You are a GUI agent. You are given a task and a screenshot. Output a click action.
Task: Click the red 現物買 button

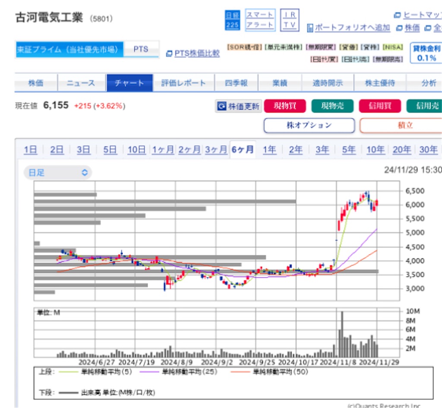[x=285, y=106]
